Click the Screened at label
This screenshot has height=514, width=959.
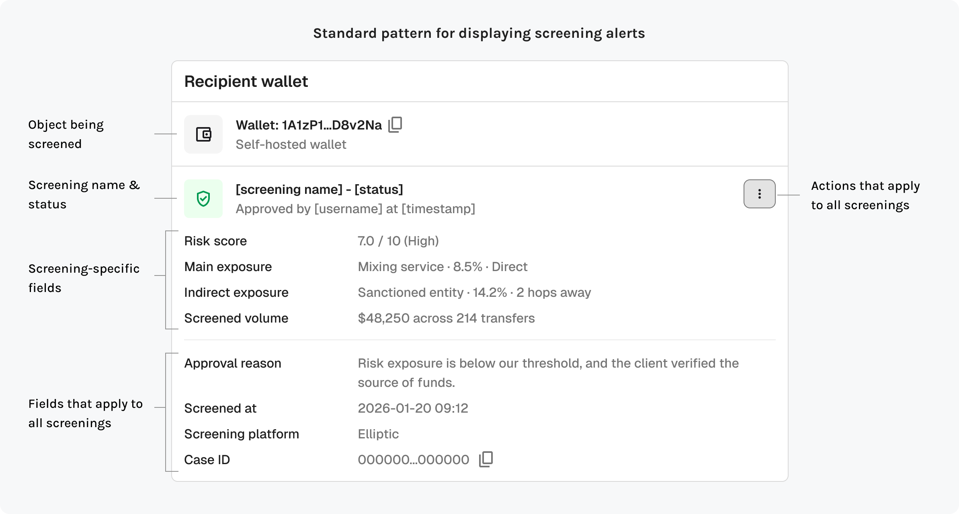click(220, 408)
